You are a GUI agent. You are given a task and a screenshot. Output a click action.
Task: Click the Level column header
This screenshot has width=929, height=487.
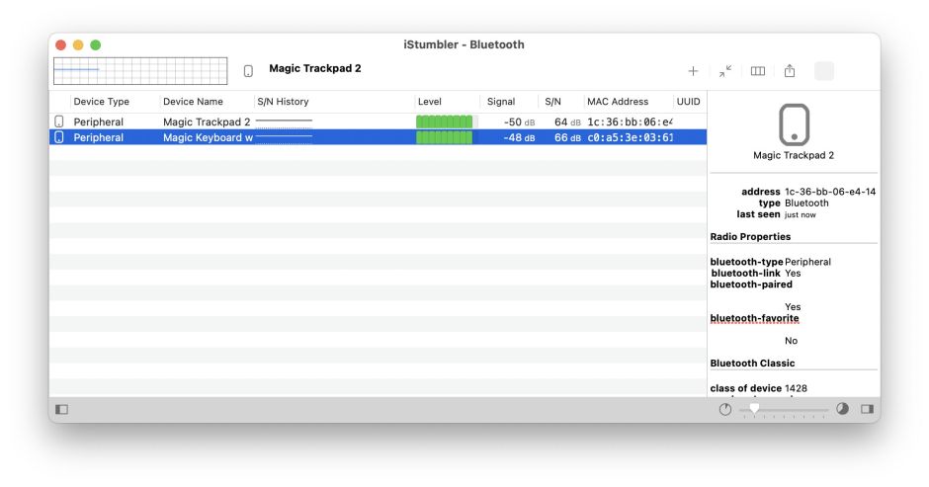430,102
